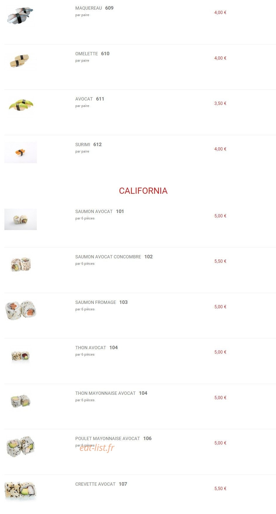Click the eat-list.fr watermark link
The image size is (276, 514).
[97, 448]
